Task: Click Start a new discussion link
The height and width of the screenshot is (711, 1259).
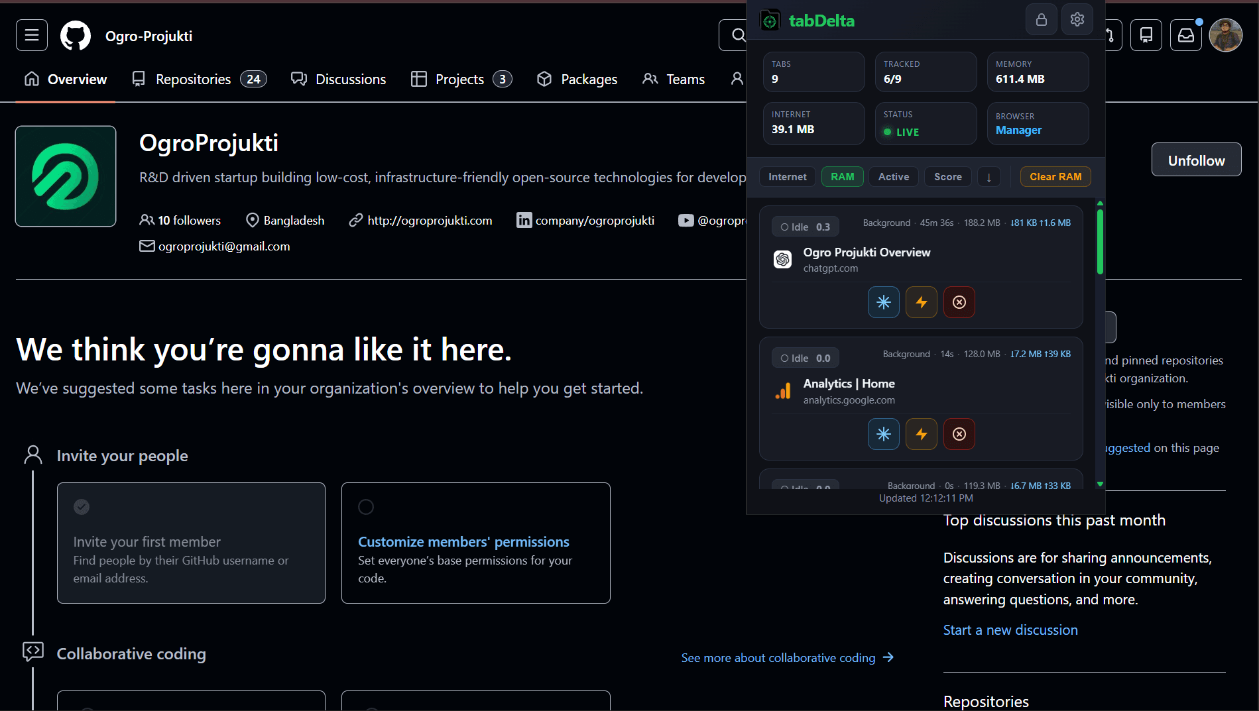Action: coord(1010,629)
